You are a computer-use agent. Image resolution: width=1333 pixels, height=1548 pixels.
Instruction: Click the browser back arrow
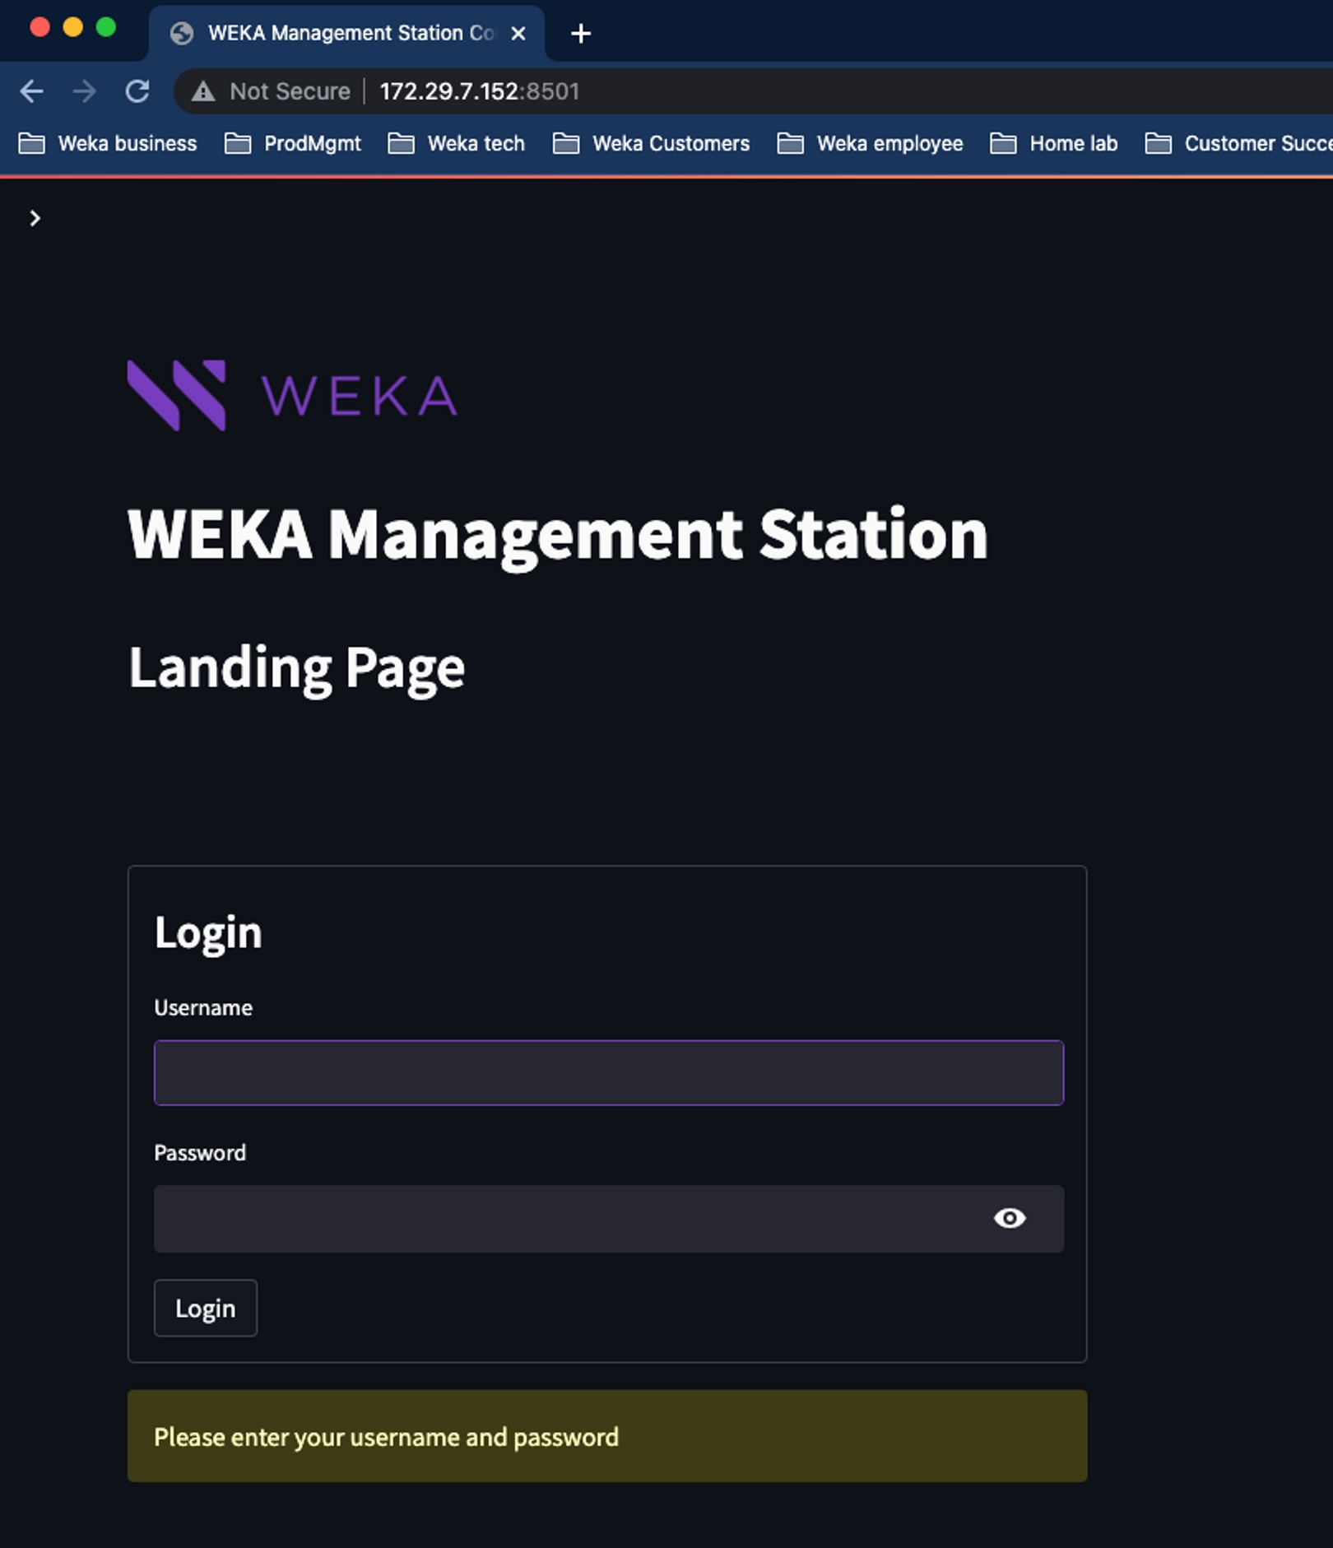pyautogui.click(x=31, y=91)
